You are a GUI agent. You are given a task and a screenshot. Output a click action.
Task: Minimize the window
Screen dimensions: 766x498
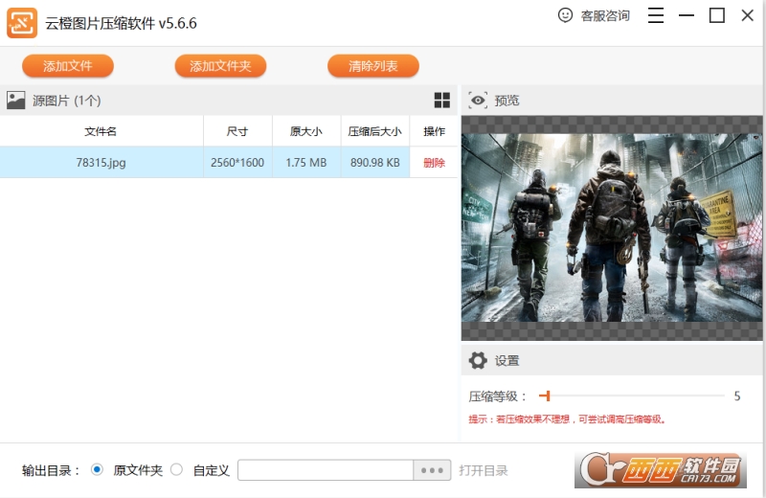[x=687, y=15]
